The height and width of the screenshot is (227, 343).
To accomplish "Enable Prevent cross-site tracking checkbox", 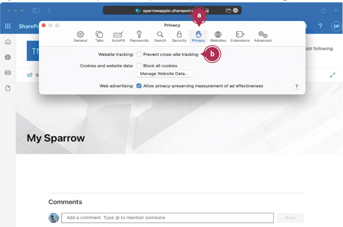I will (139, 55).
